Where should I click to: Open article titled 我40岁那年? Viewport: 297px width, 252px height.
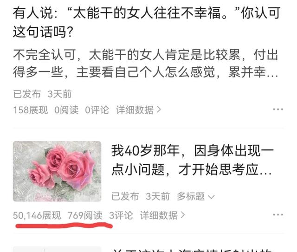[193, 160]
